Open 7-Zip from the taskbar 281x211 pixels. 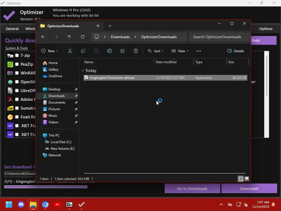[x=69, y=204]
